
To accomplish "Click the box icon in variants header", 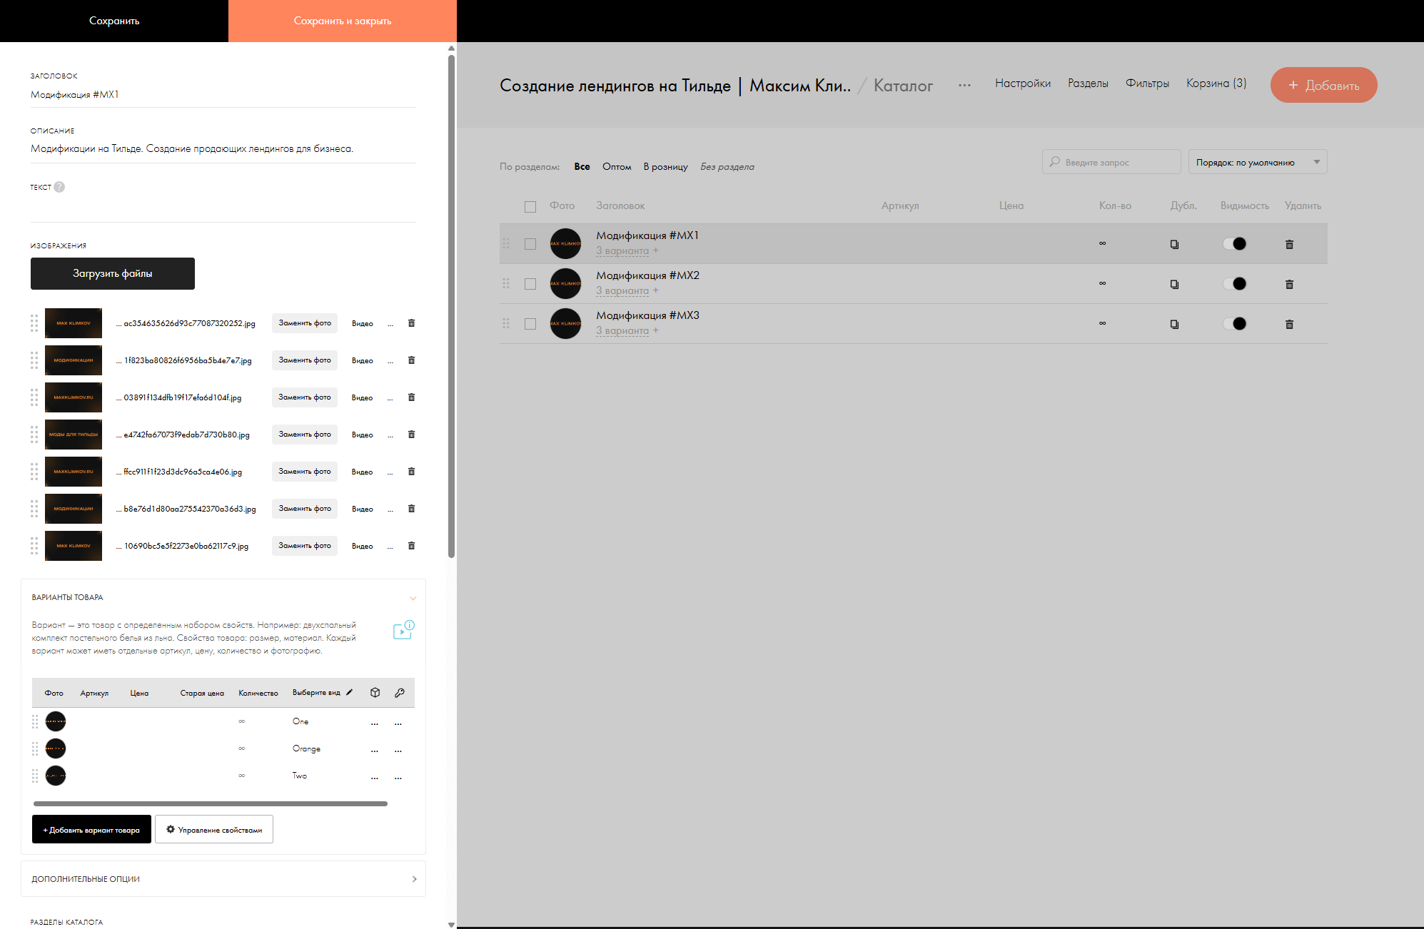I will (x=375, y=692).
